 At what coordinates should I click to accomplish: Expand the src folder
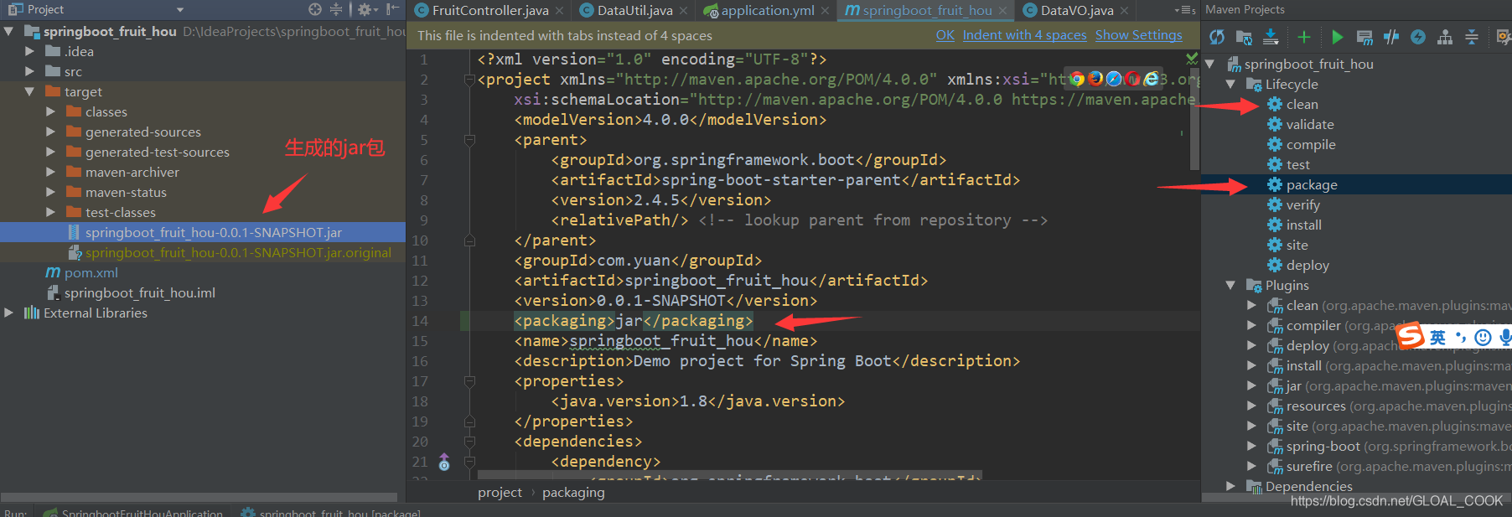30,71
